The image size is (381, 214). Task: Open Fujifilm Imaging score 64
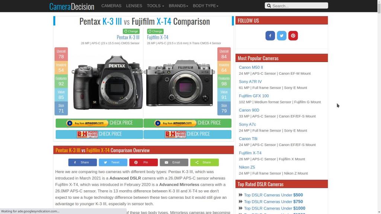tap(224, 68)
